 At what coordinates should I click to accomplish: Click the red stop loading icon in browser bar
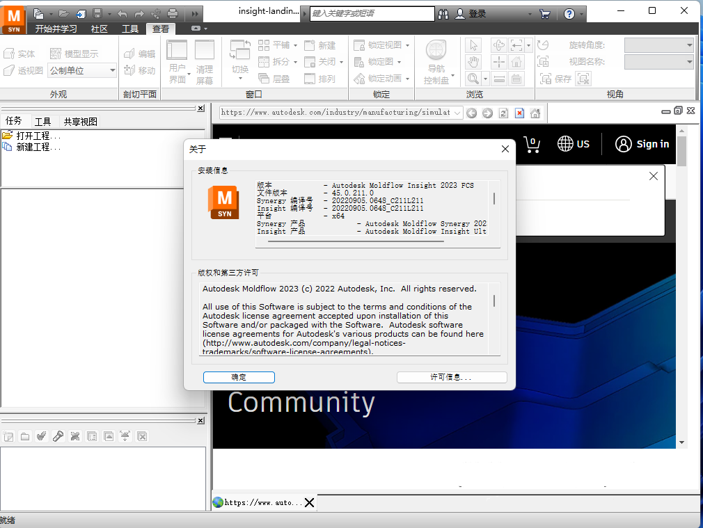click(x=519, y=113)
